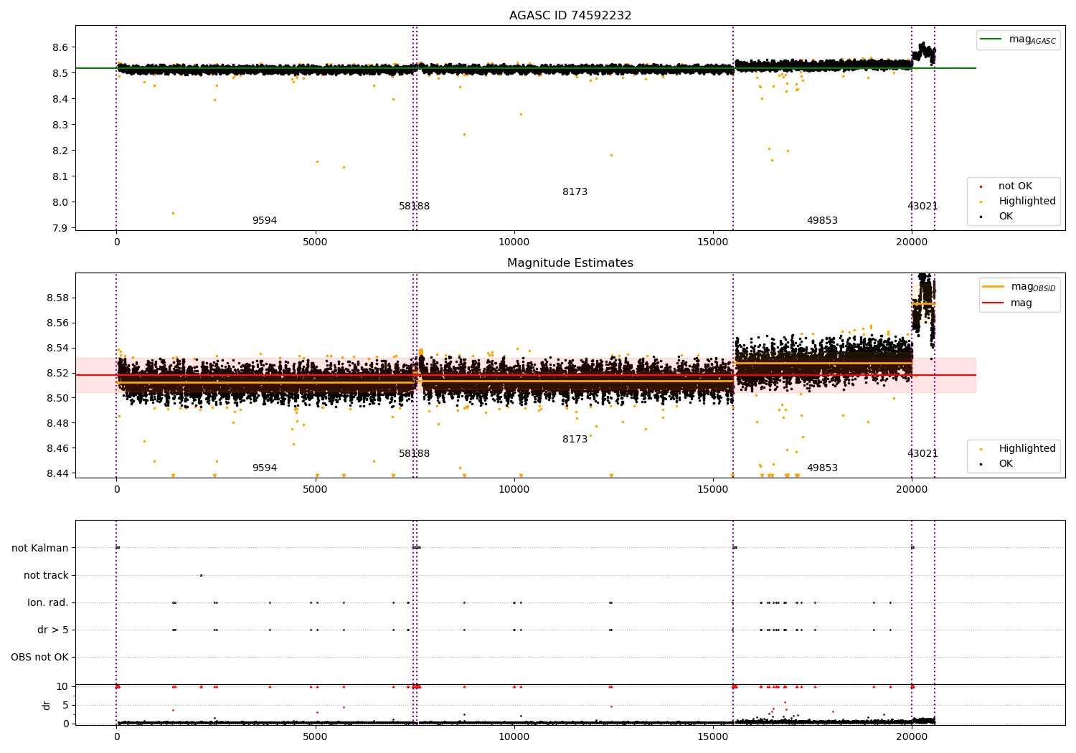
Task: Select obsid label 9594 in the AGASC ID plot
Action: pyautogui.click(x=265, y=221)
